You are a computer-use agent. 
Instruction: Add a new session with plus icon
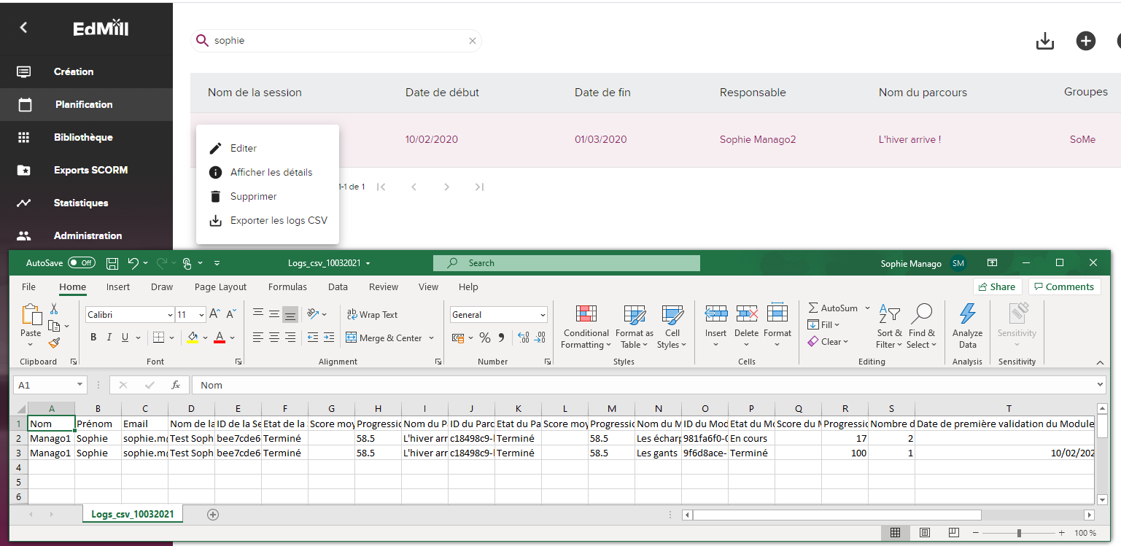(x=1086, y=42)
